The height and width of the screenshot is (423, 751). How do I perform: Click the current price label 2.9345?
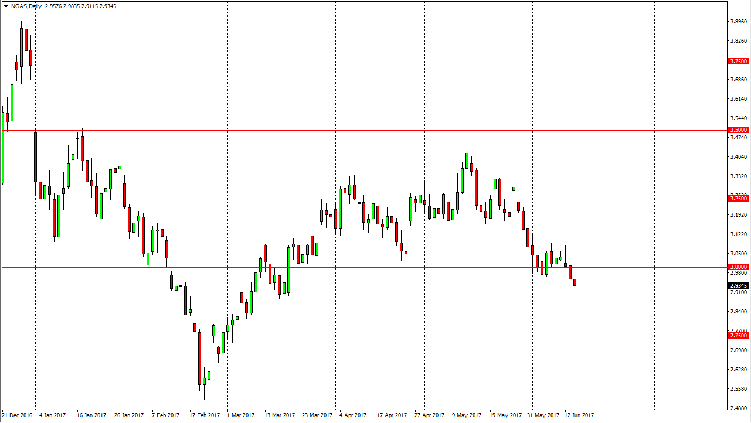pyautogui.click(x=738, y=286)
